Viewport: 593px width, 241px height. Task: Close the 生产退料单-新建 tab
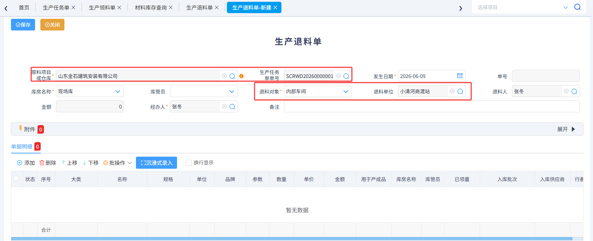tap(275, 7)
